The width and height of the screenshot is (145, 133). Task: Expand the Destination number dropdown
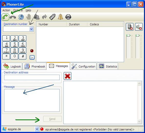31,29
